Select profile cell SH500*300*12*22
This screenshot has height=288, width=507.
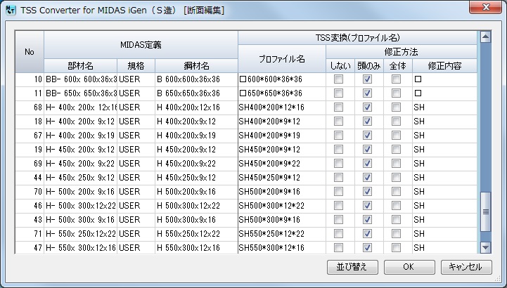[282, 206]
